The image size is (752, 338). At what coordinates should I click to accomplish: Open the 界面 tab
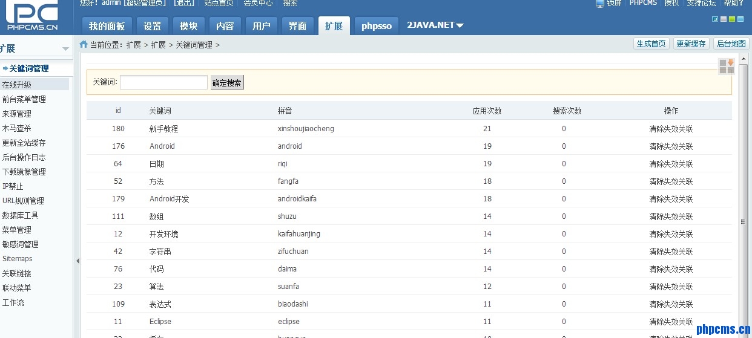click(297, 26)
